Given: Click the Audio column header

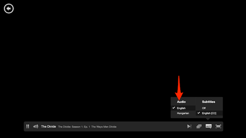Looking at the screenshot, I should click(x=181, y=102).
